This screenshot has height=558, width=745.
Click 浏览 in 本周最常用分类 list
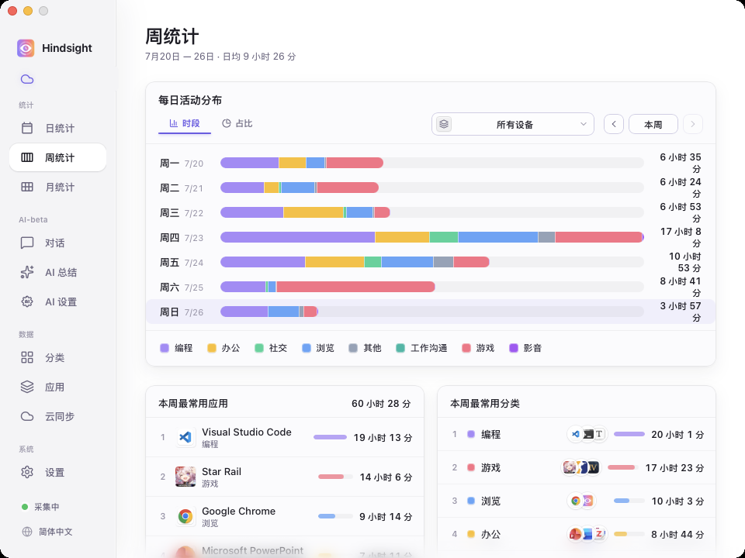click(x=490, y=501)
